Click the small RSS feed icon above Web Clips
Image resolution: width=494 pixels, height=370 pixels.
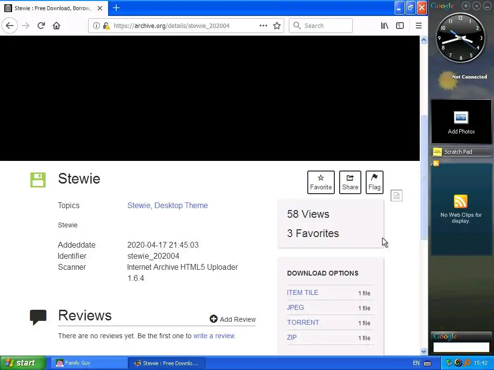tap(436, 163)
